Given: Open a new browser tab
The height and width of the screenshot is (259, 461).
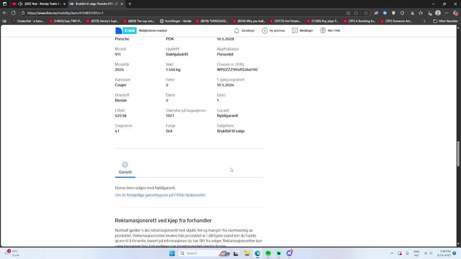Looking at the screenshot, I should point(130,4).
